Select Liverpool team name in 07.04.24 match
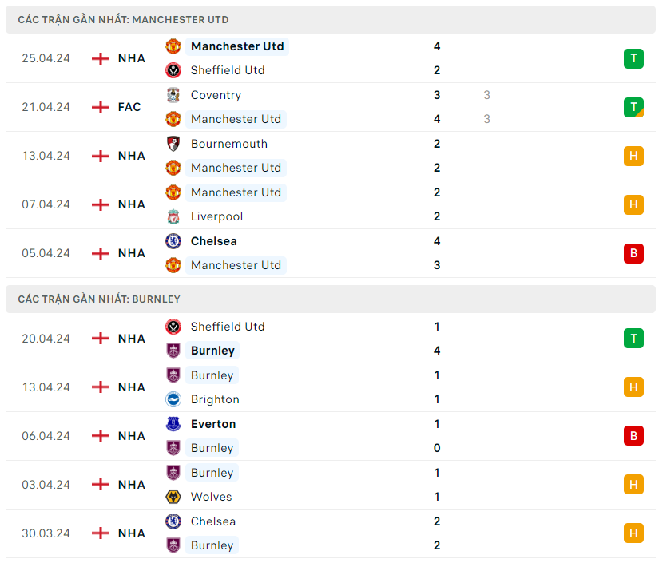The image size is (663, 571). pyautogui.click(x=216, y=216)
